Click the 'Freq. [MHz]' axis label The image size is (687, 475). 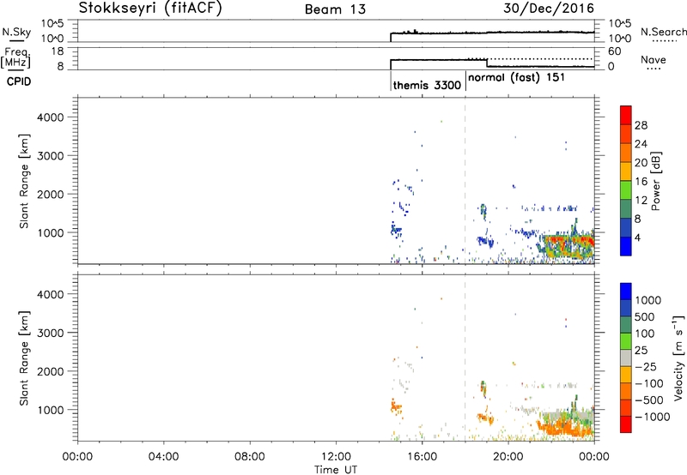click(x=16, y=57)
